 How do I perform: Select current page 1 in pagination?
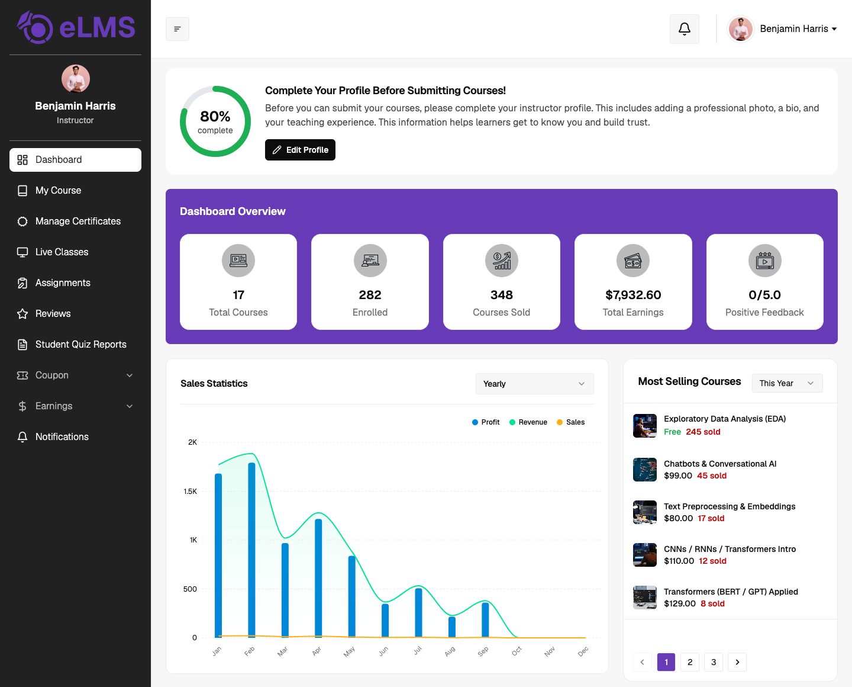666,662
